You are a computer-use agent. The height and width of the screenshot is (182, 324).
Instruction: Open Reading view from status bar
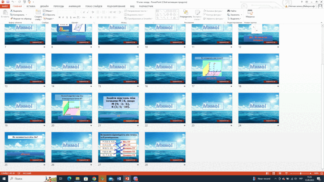(x=280, y=173)
